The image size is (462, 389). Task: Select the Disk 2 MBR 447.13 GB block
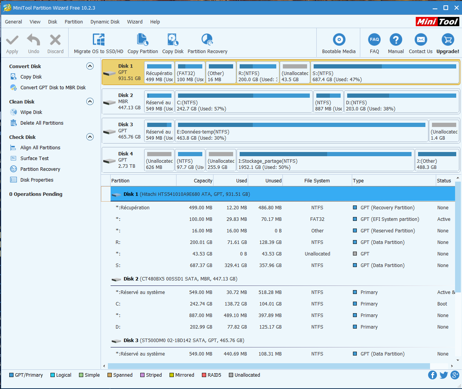123,102
